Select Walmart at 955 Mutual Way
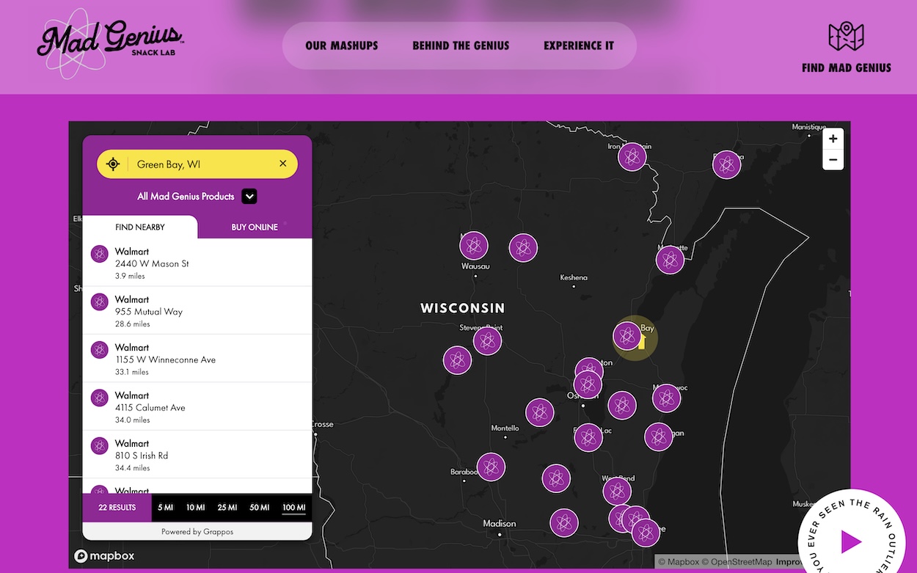Image resolution: width=917 pixels, height=573 pixels. click(197, 310)
